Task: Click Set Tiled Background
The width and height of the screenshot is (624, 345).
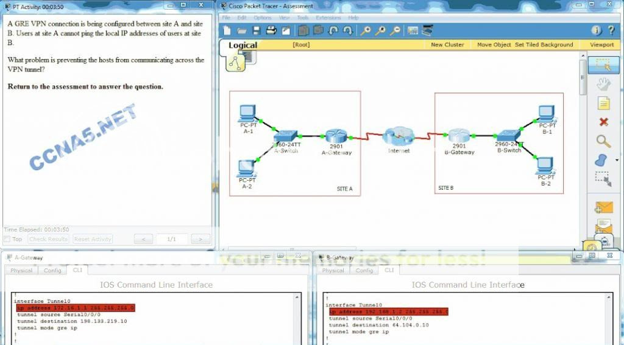Action: tap(544, 44)
